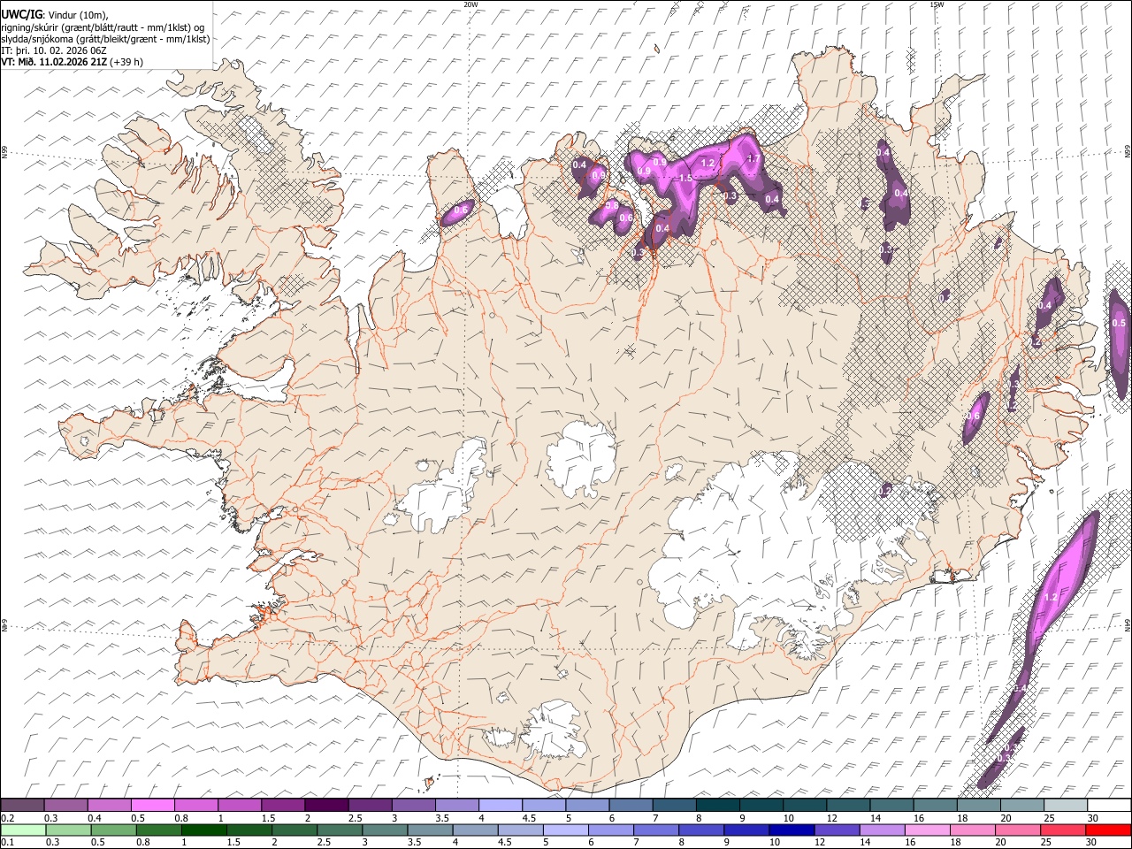Image resolution: width=1132 pixels, height=849 pixels.
Task: Select the bright red 30 swatch on the rain scale
Action: tap(1107, 830)
